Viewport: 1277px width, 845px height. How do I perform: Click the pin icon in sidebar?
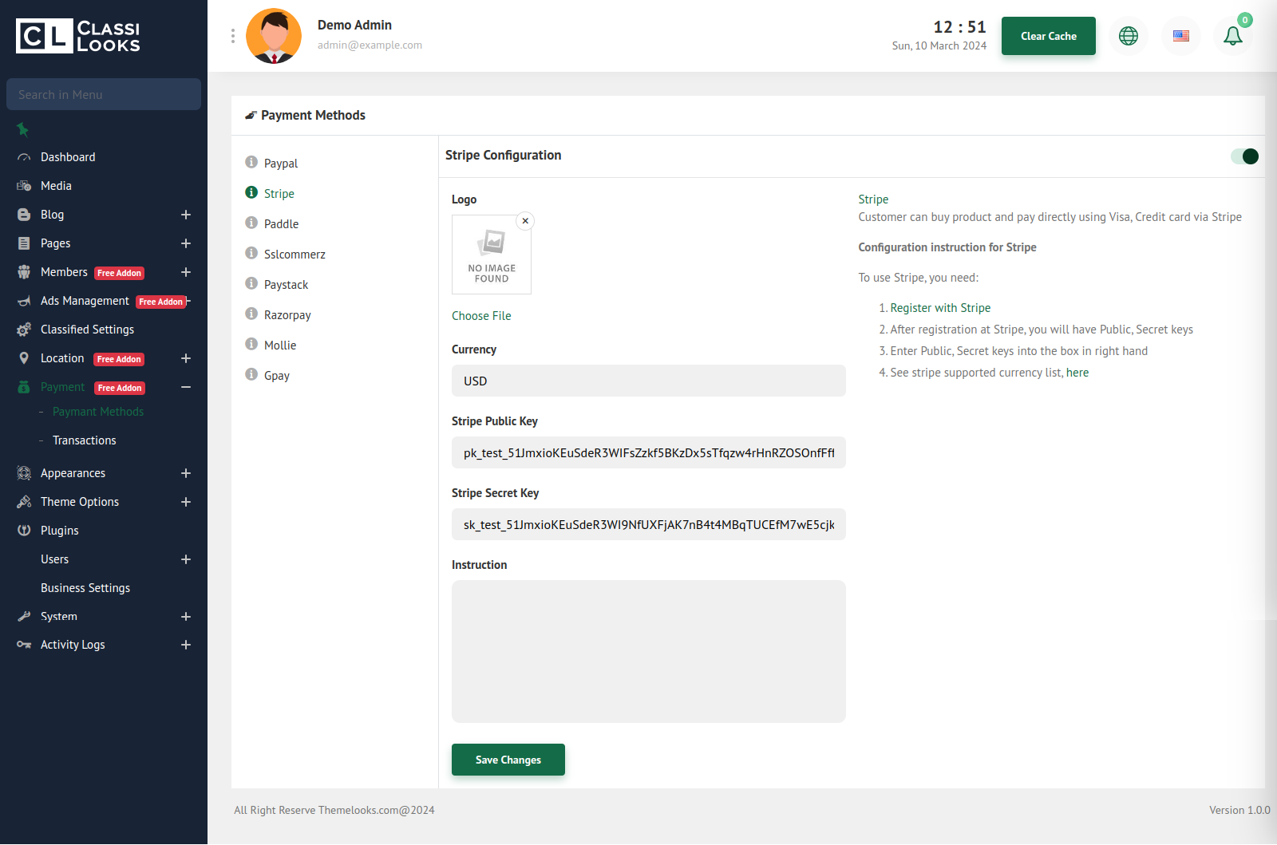pyautogui.click(x=23, y=129)
